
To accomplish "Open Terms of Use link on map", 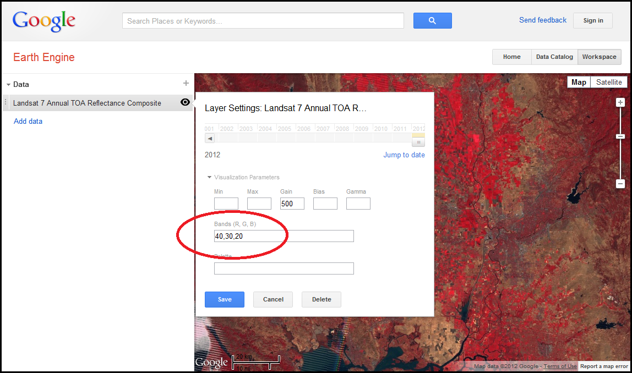I will [x=560, y=366].
